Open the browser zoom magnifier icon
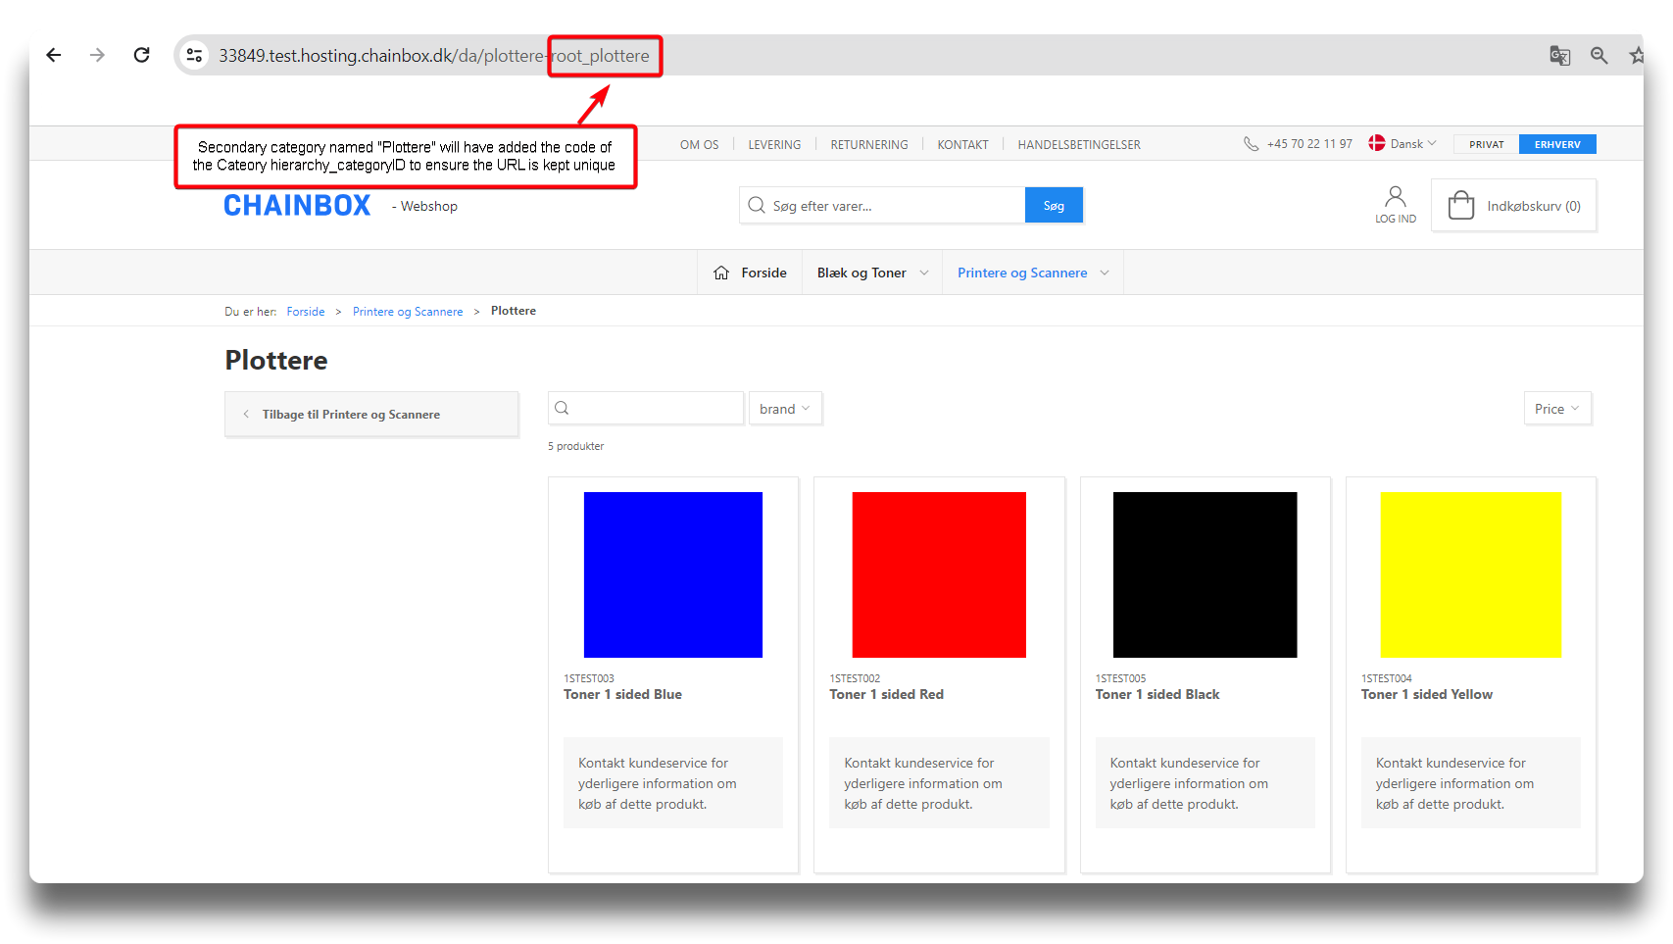Viewport: 1673px width, 944px height. (1599, 56)
